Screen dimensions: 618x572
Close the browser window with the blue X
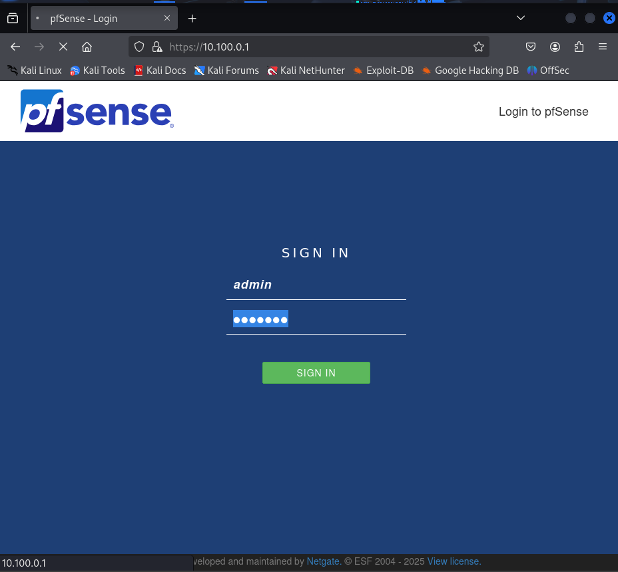[609, 18]
